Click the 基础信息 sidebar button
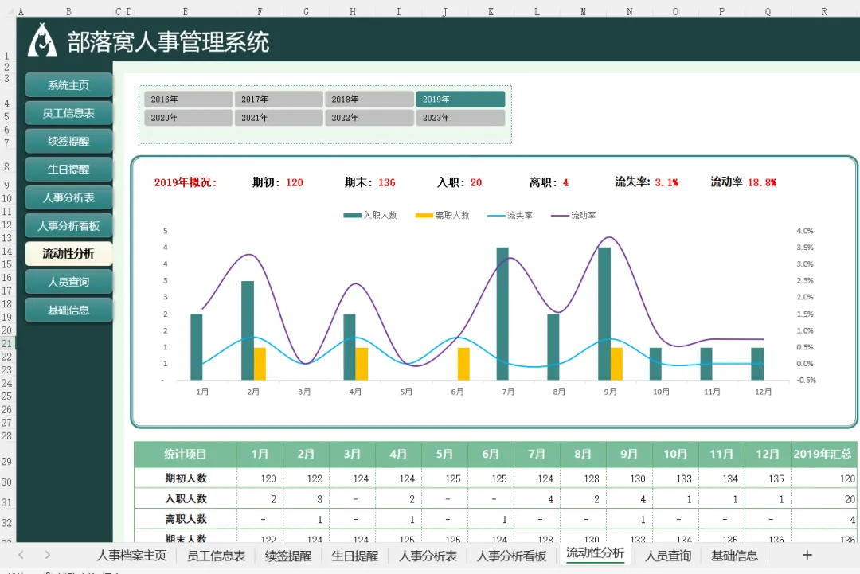 (68, 310)
